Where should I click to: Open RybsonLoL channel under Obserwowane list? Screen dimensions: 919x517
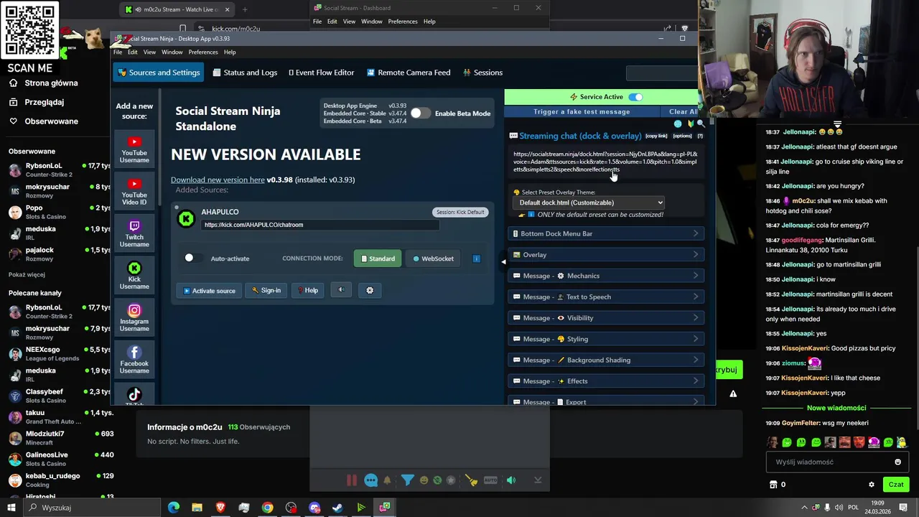57,169
